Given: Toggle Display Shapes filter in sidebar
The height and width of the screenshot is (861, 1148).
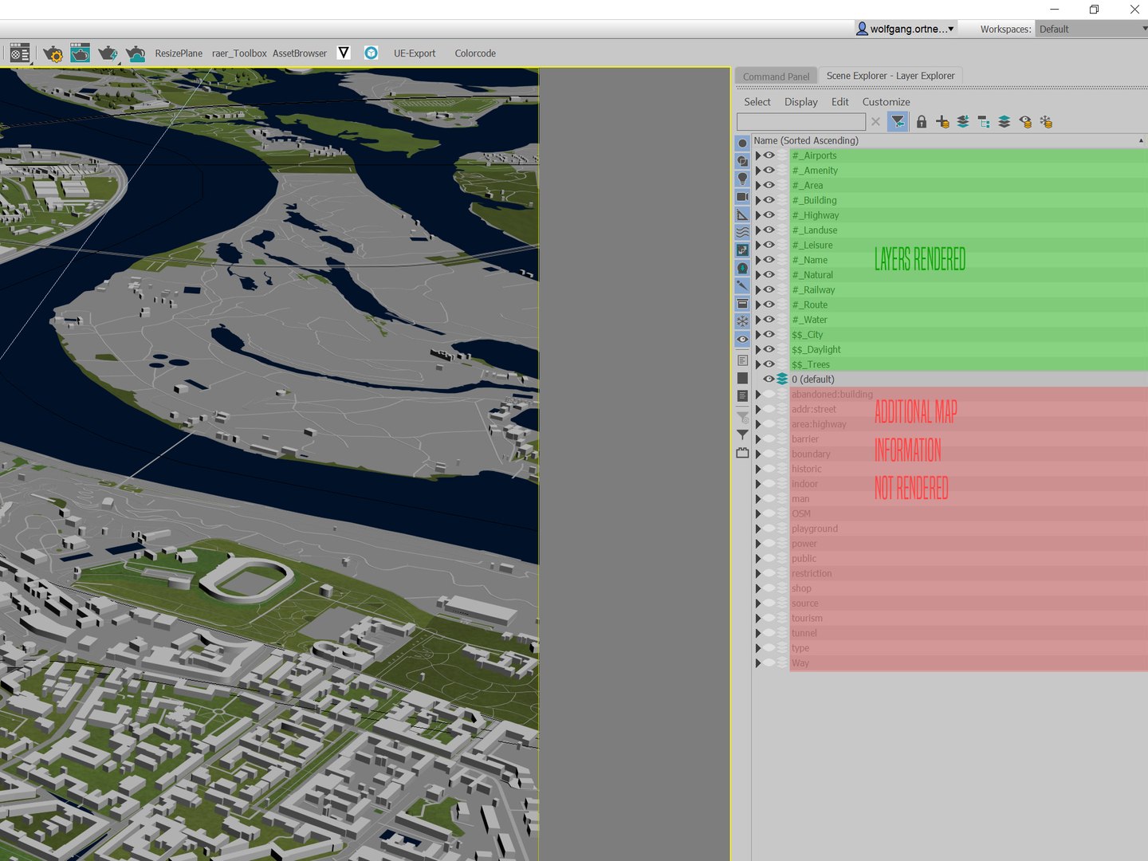Looking at the screenshot, I should 742,161.
